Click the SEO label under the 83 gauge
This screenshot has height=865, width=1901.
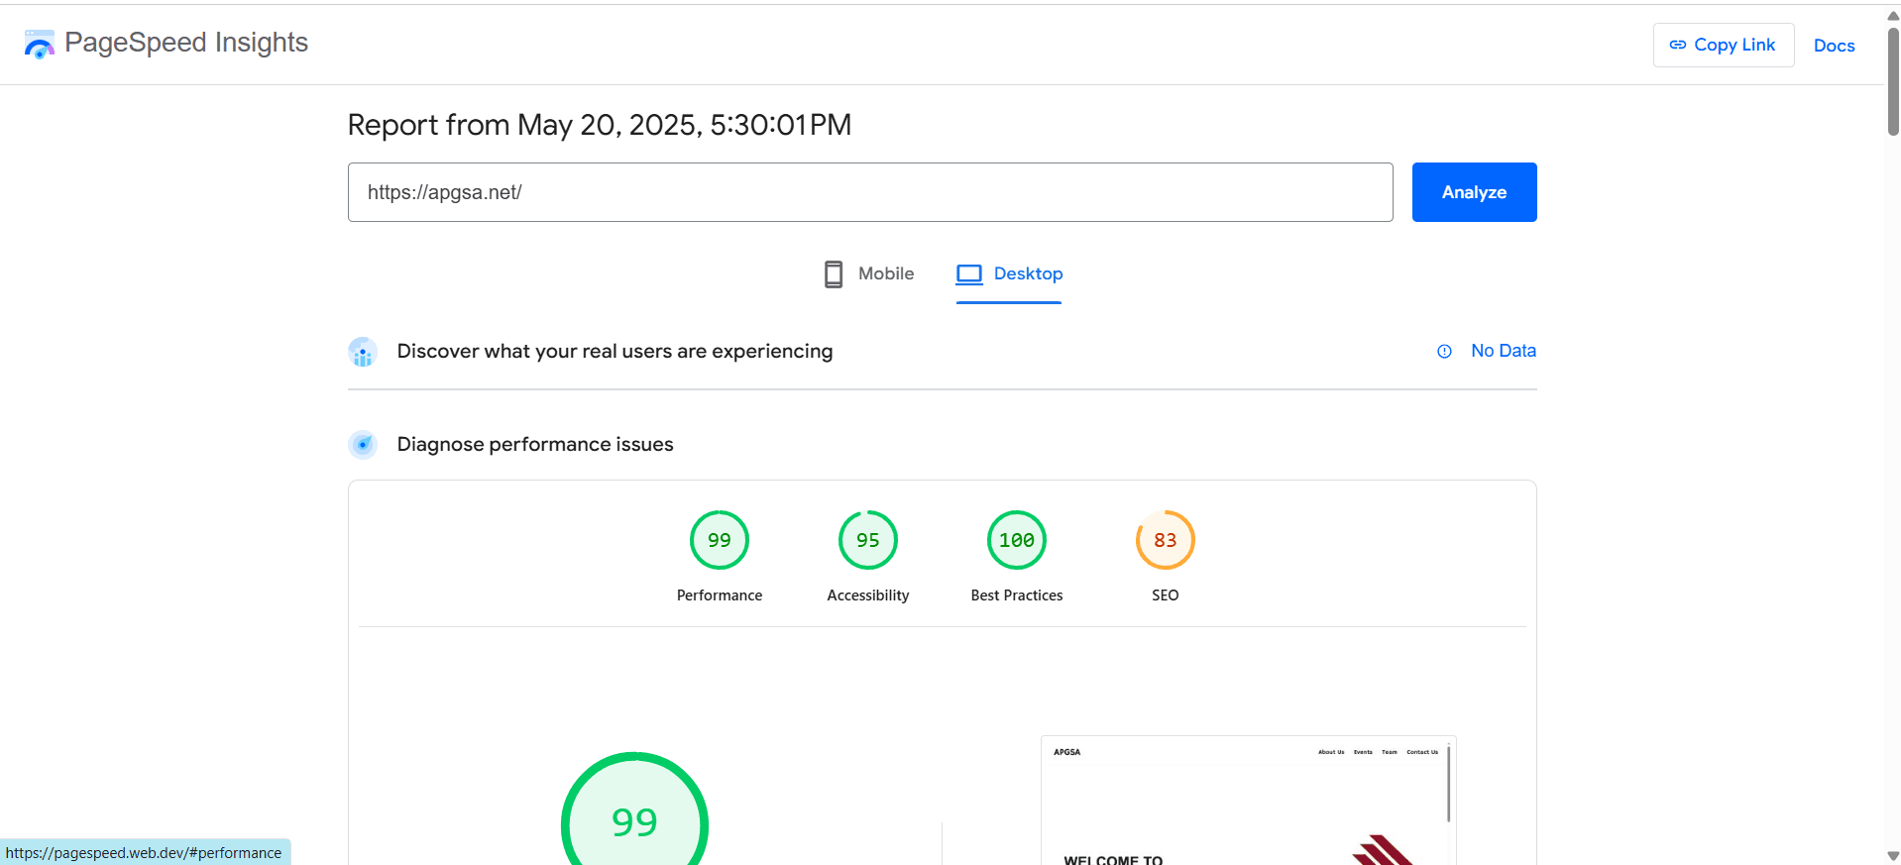pos(1166,595)
